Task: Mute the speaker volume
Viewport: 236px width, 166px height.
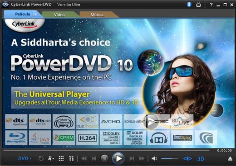Action: (x=154, y=159)
